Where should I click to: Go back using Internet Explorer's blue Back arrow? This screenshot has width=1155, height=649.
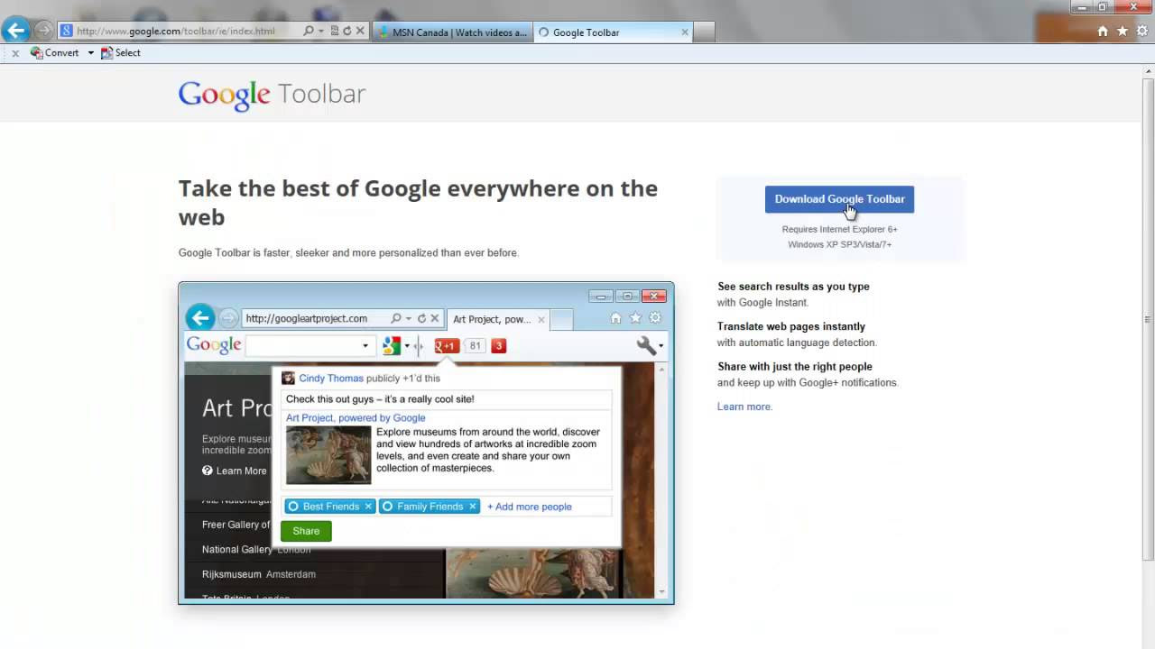pyautogui.click(x=15, y=31)
